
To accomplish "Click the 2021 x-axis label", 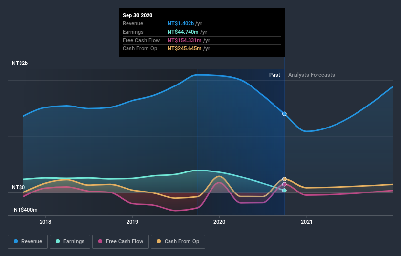I will 306,222.
